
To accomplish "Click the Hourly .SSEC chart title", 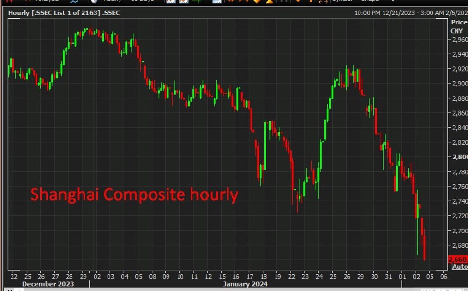I will click(64, 13).
